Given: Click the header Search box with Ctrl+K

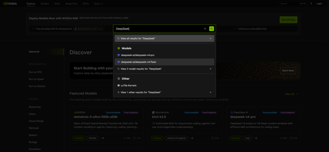Looking at the screenshot, I should [293, 4].
